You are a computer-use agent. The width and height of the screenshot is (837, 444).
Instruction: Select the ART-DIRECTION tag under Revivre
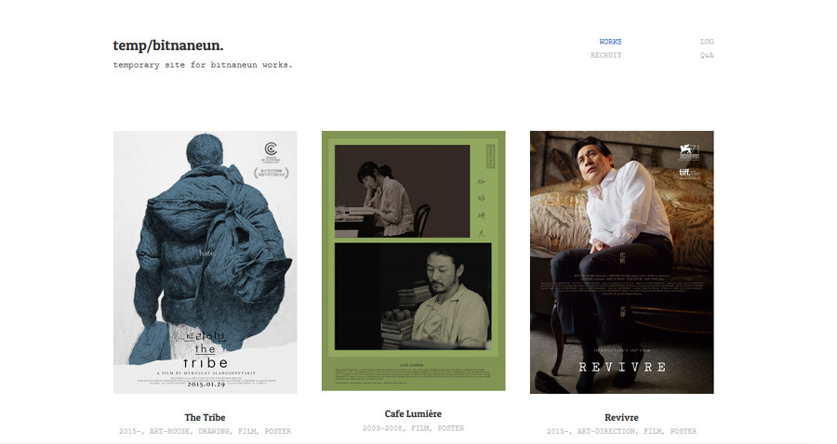click(605, 431)
